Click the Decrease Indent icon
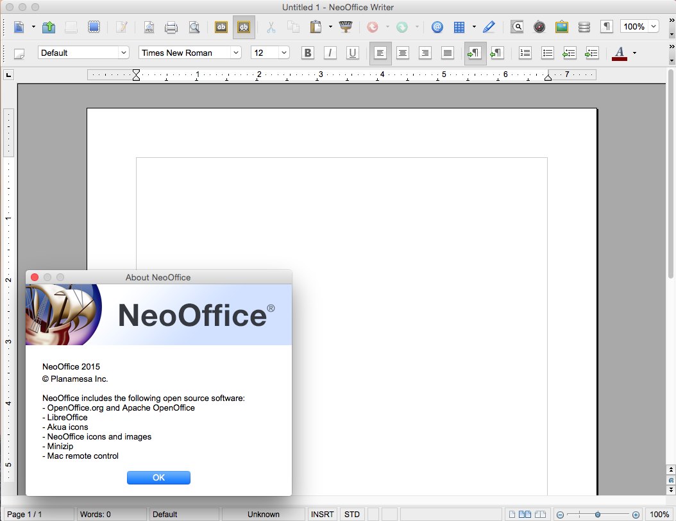The image size is (676, 521). (570, 53)
